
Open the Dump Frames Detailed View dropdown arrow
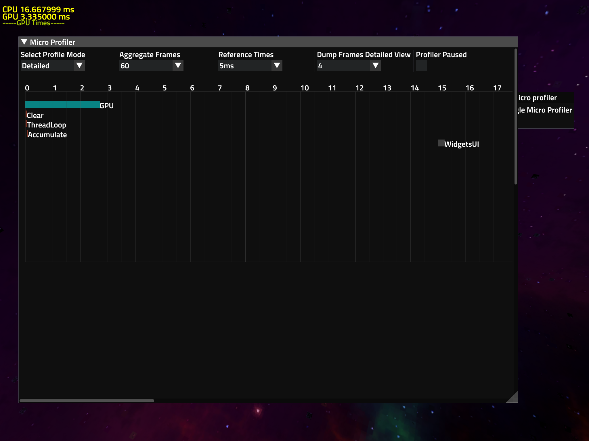coord(375,65)
